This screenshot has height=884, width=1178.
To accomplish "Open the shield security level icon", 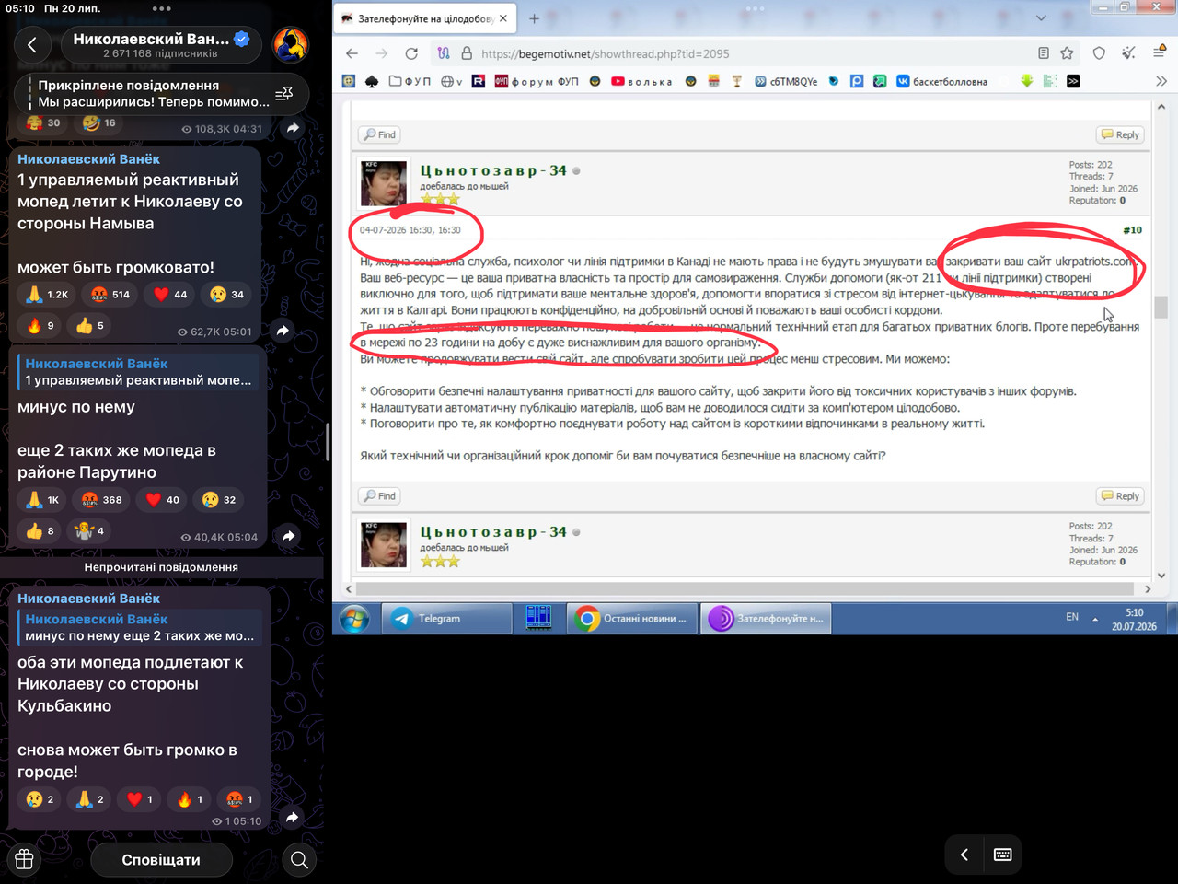I will click(x=1099, y=53).
